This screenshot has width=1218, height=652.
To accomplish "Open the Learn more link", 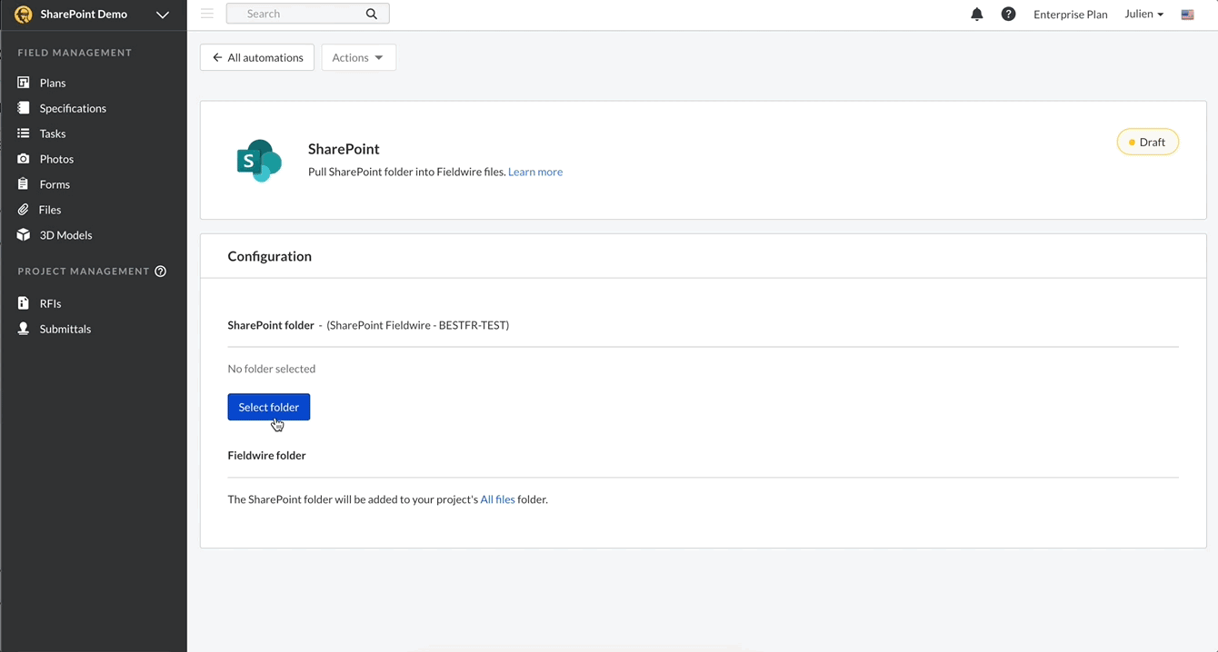I will 534,172.
